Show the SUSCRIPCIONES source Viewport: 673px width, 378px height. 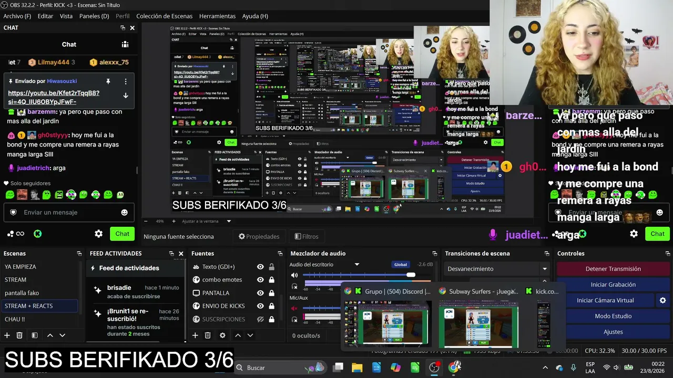(x=260, y=319)
